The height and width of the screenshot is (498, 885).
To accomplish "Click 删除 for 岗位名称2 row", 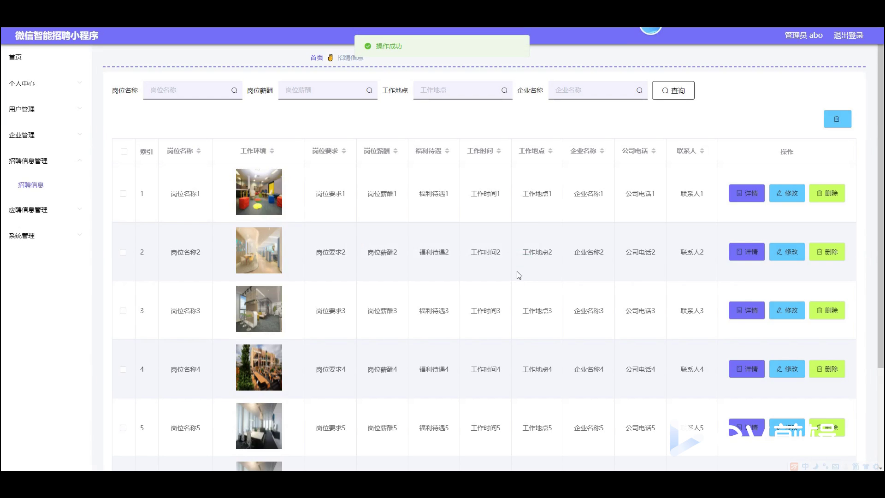I will [827, 252].
